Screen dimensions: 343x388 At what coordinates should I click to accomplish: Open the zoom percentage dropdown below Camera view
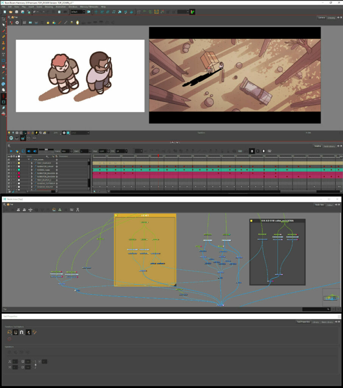[x=57, y=133]
